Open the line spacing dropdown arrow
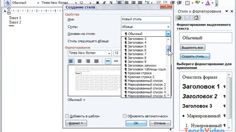The width and height of the screenshot is (236, 132). (x=152, y=3)
